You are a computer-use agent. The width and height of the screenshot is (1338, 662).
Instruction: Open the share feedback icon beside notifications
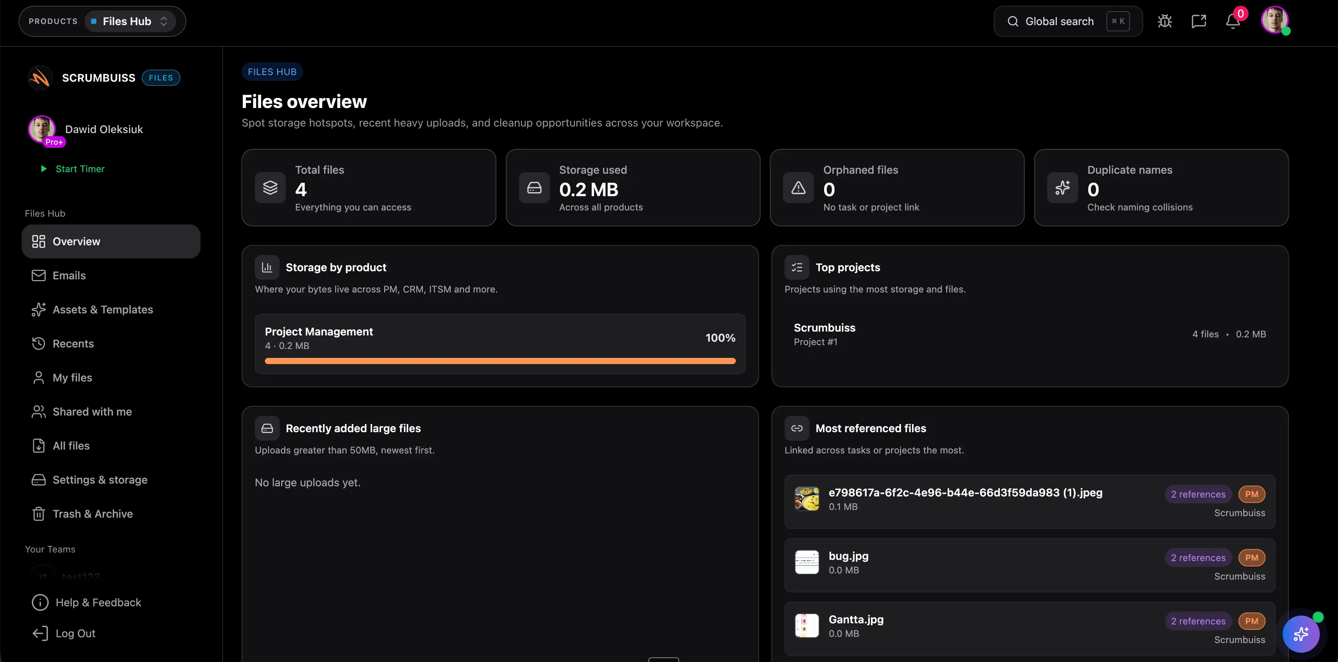coord(1199,21)
